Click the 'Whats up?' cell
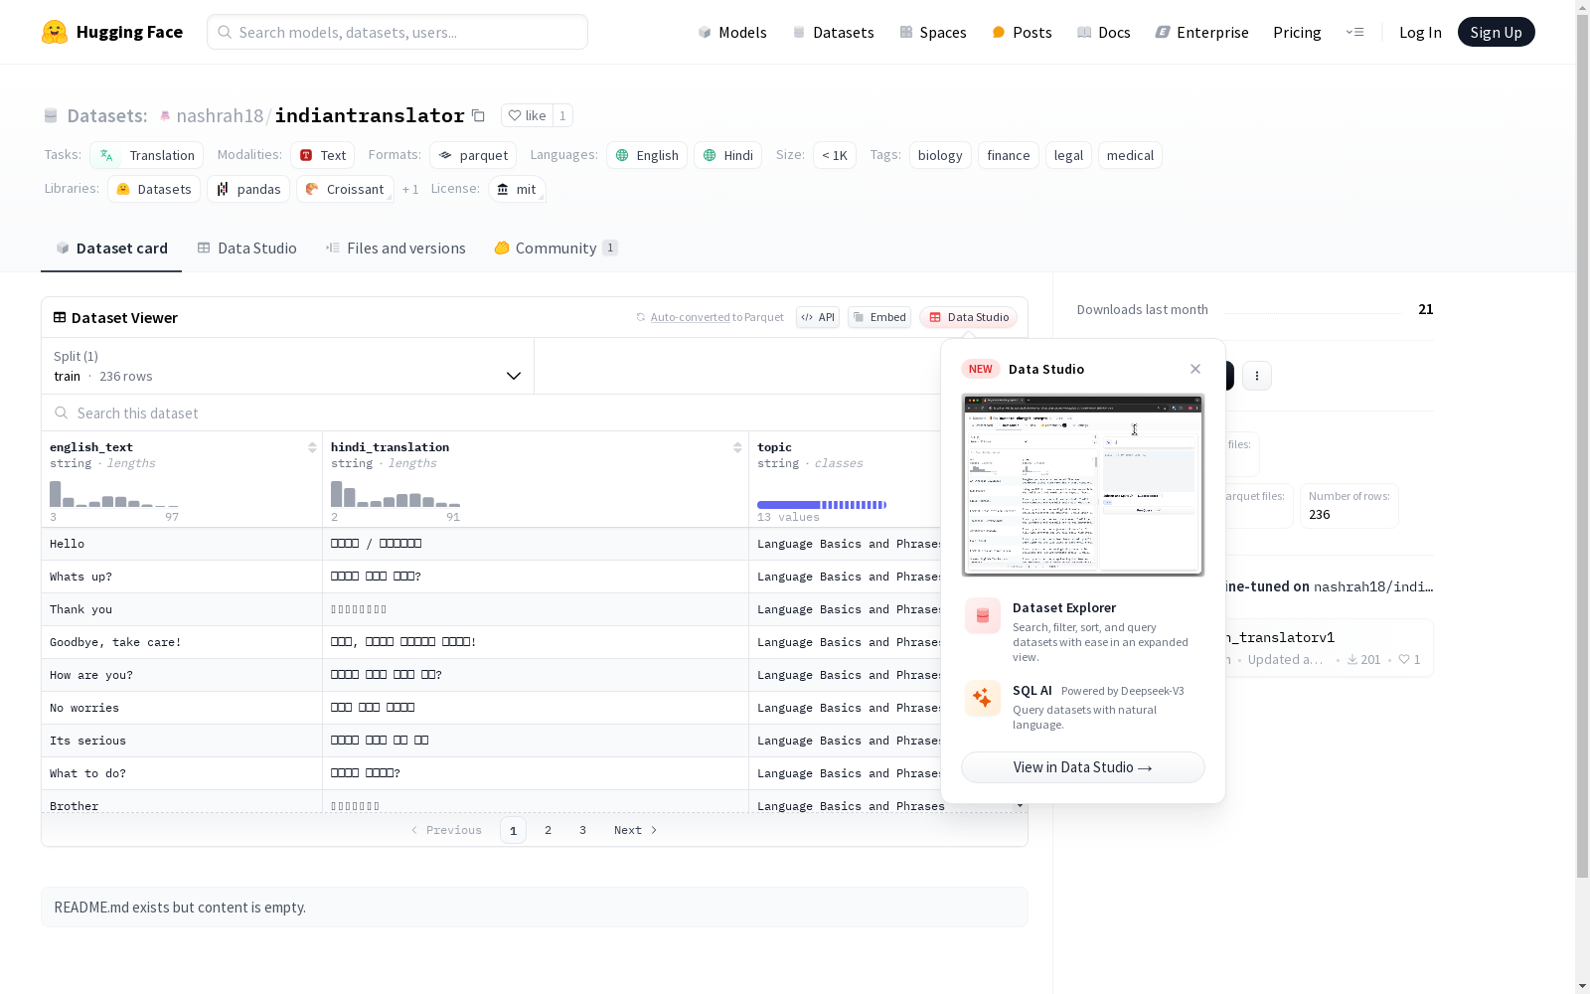 coord(181,577)
